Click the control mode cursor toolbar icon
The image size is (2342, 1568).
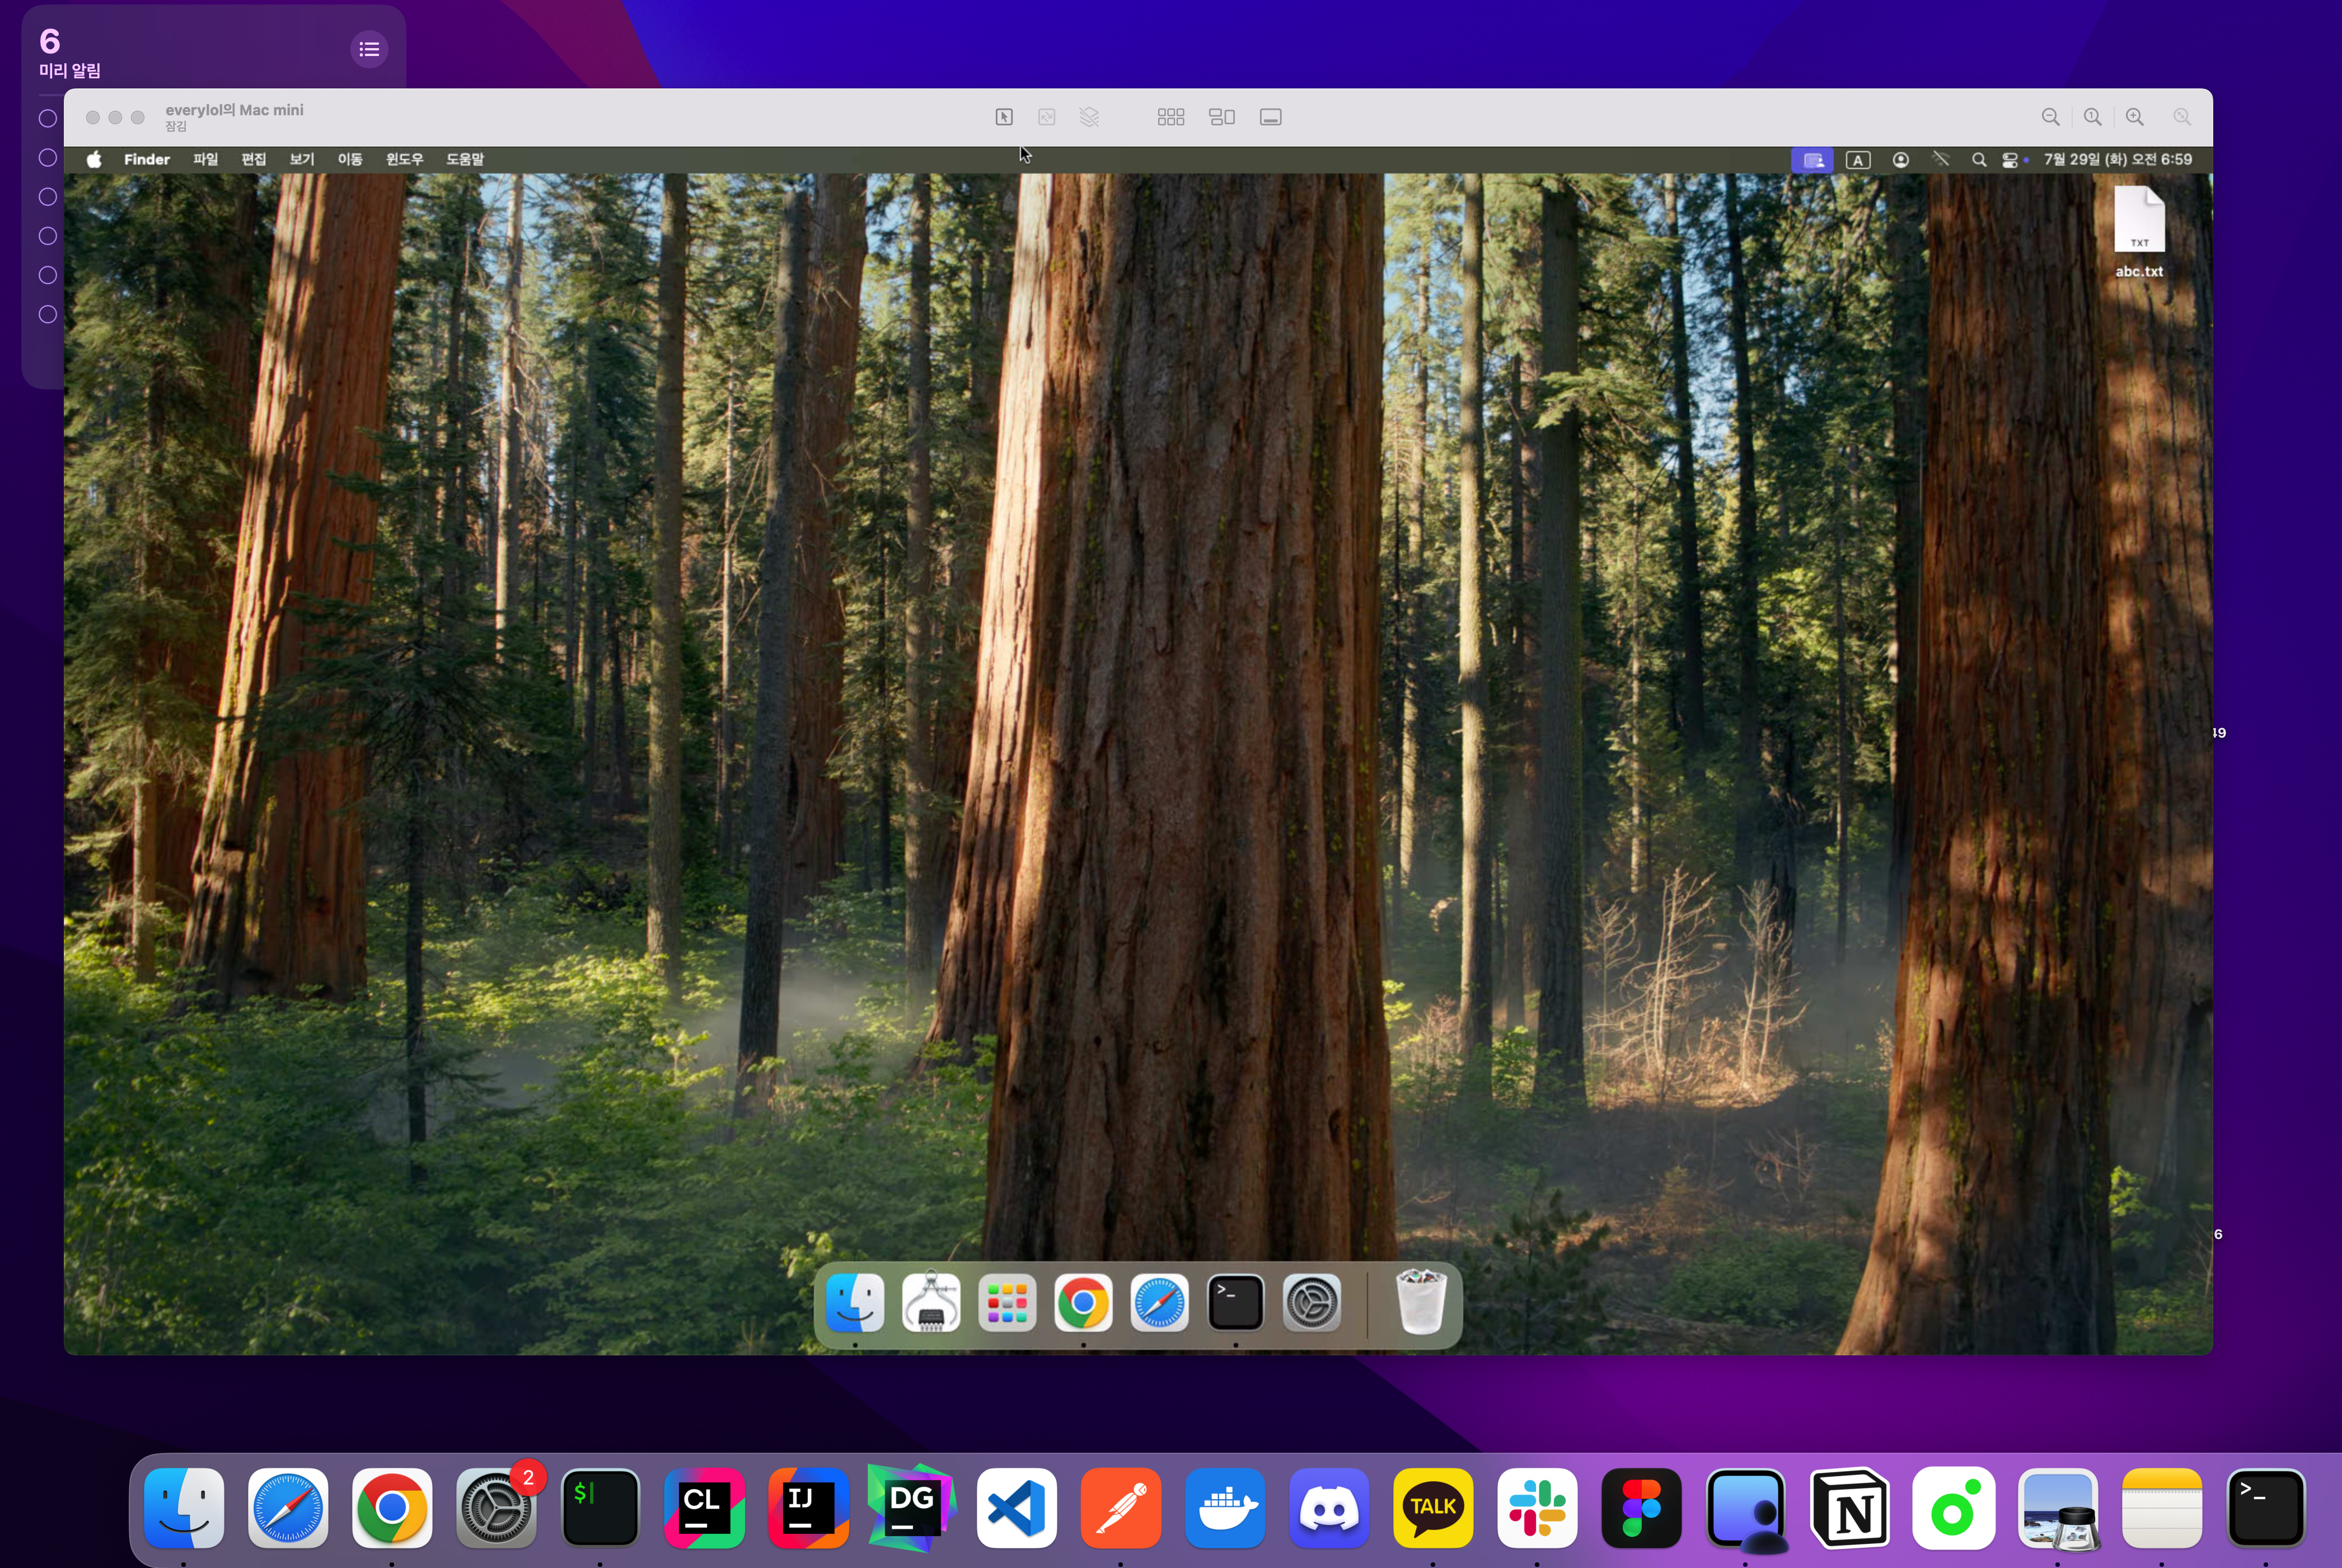point(1004,117)
